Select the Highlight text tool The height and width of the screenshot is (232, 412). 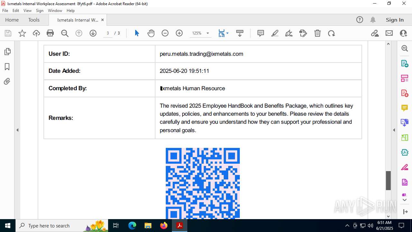point(275,33)
